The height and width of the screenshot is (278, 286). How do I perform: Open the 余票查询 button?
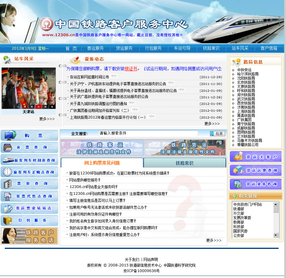point(29,147)
